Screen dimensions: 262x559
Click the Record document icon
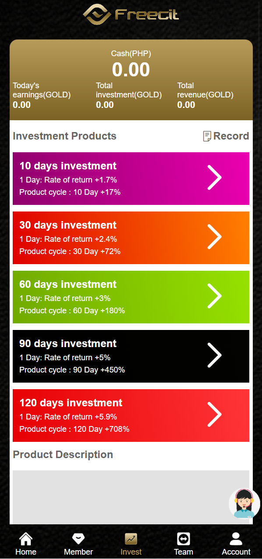(207, 136)
